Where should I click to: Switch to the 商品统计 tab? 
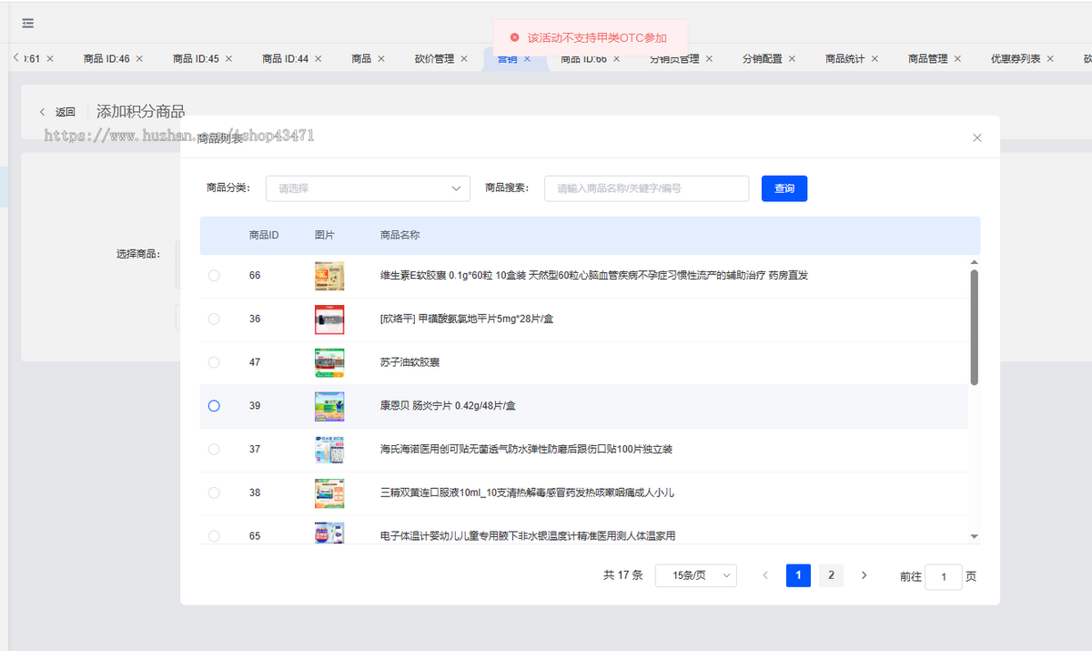(845, 58)
